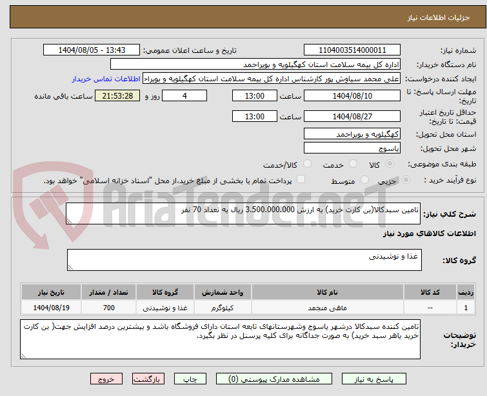Select the کالا radio button
This screenshot has height=396, width=487.
point(390,164)
